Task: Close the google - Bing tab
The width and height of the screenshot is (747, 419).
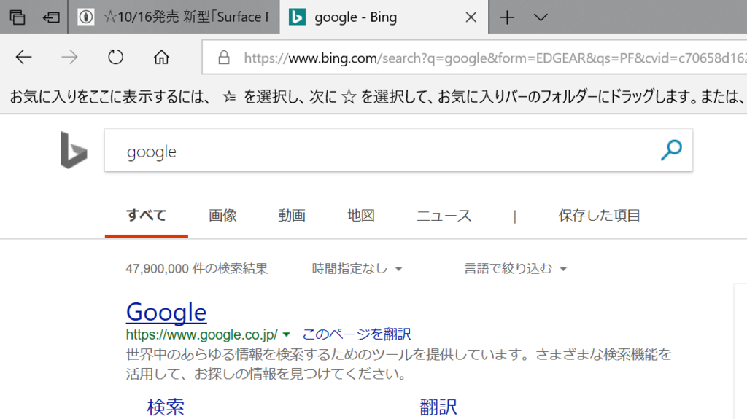Action: point(471,17)
